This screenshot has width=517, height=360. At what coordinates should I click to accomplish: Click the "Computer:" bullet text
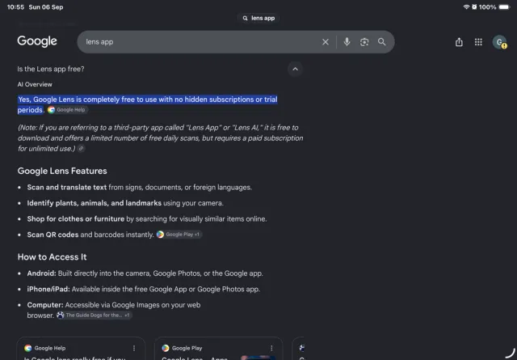[114, 310]
